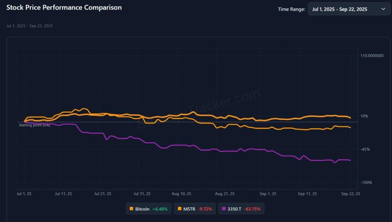Click the -9.72% MSTR percentage value

point(205,209)
